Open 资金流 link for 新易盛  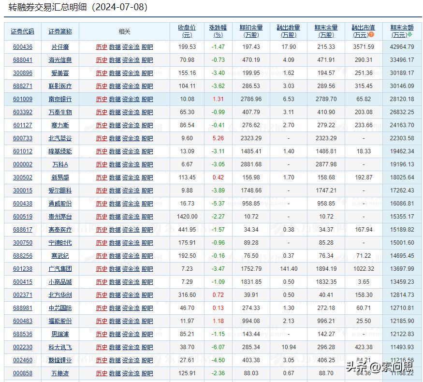tap(131, 177)
